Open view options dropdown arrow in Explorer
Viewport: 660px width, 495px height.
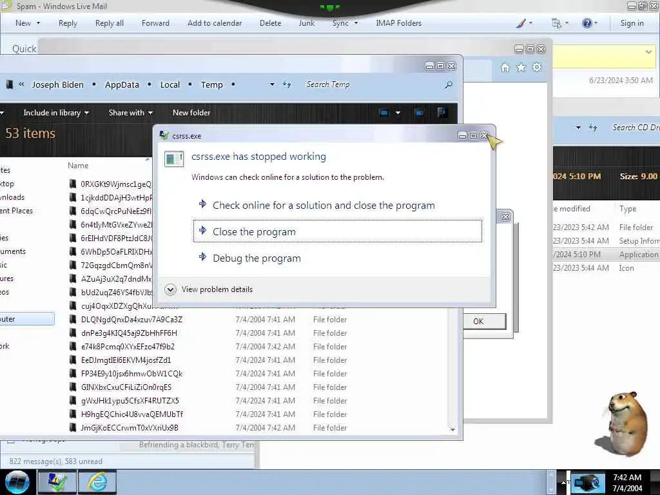click(398, 113)
